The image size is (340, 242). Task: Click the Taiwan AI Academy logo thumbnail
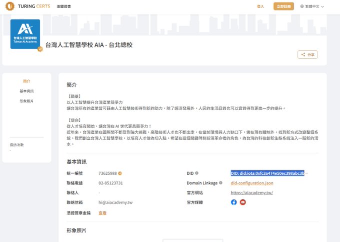coord(25,34)
